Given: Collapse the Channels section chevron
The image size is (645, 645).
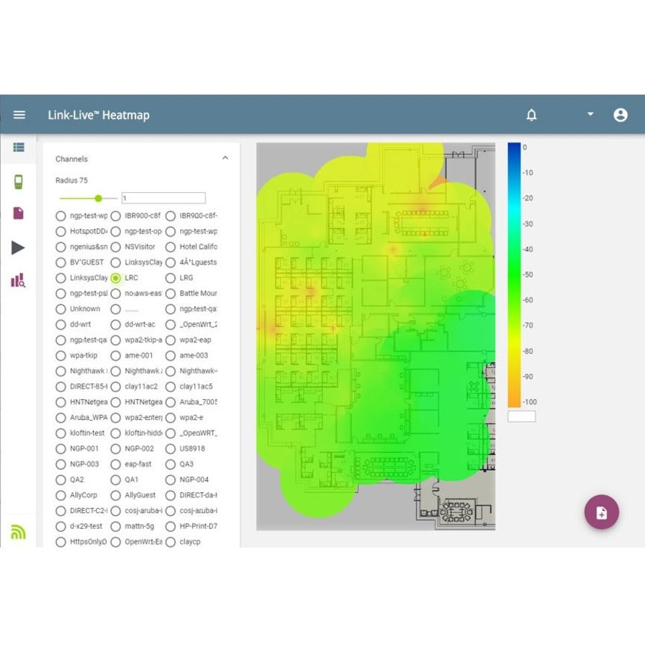Looking at the screenshot, I should tap(225, 158).
